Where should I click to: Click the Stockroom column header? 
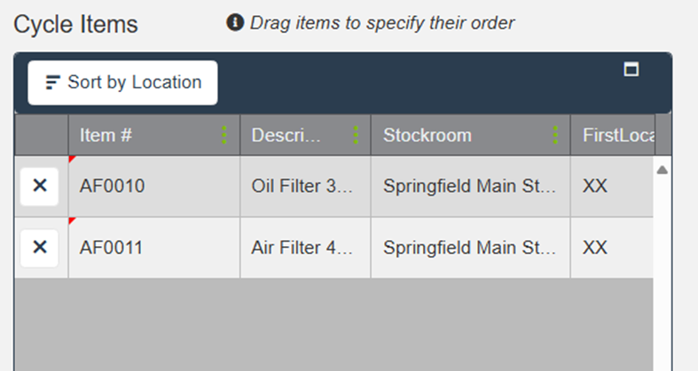(427, 135)
